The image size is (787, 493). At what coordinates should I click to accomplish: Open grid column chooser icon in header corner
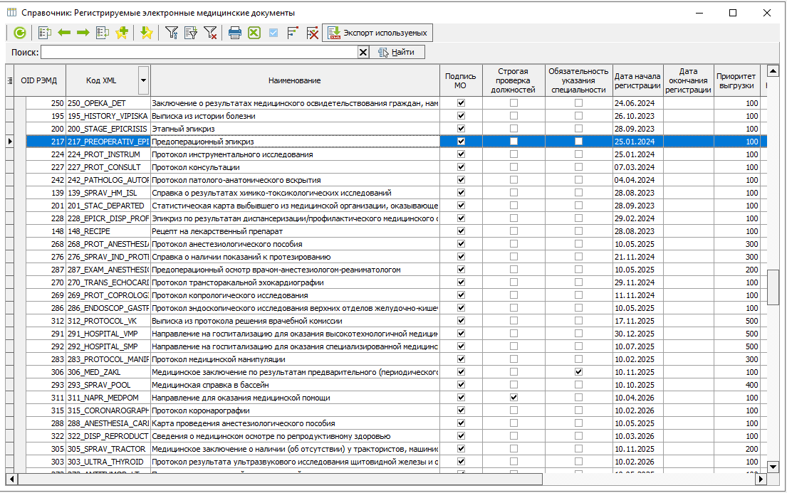coord(10,80)
